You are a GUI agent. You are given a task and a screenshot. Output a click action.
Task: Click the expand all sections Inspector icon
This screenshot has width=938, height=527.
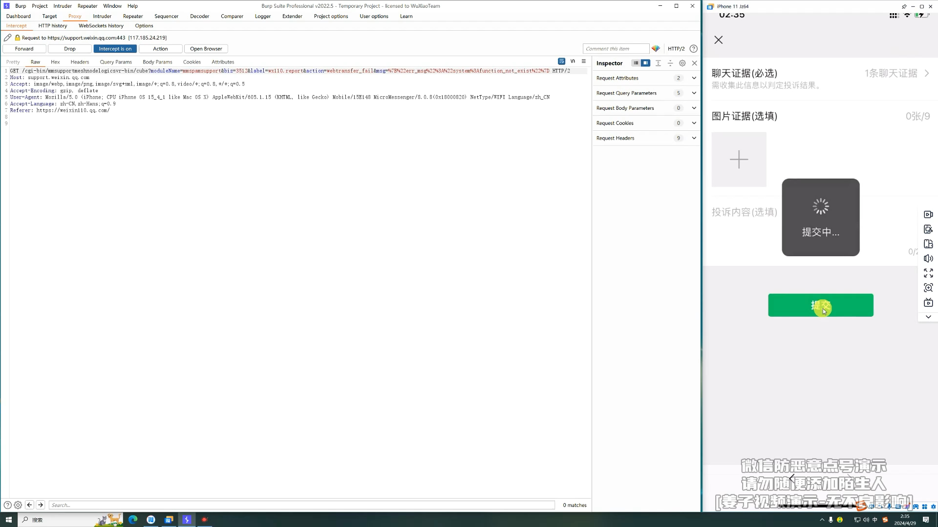658,63
